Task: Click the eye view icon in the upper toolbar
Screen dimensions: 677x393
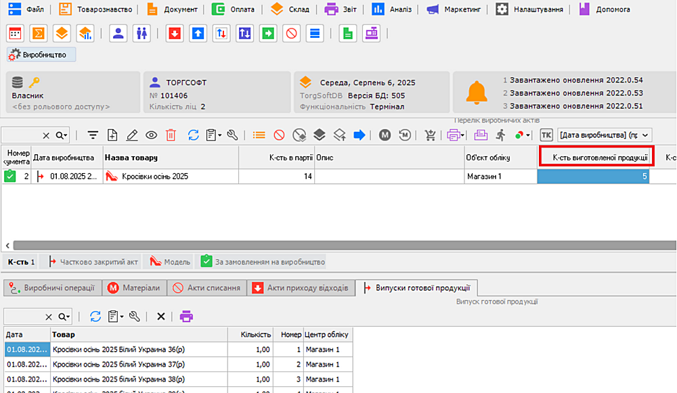Action: [152, 135]
